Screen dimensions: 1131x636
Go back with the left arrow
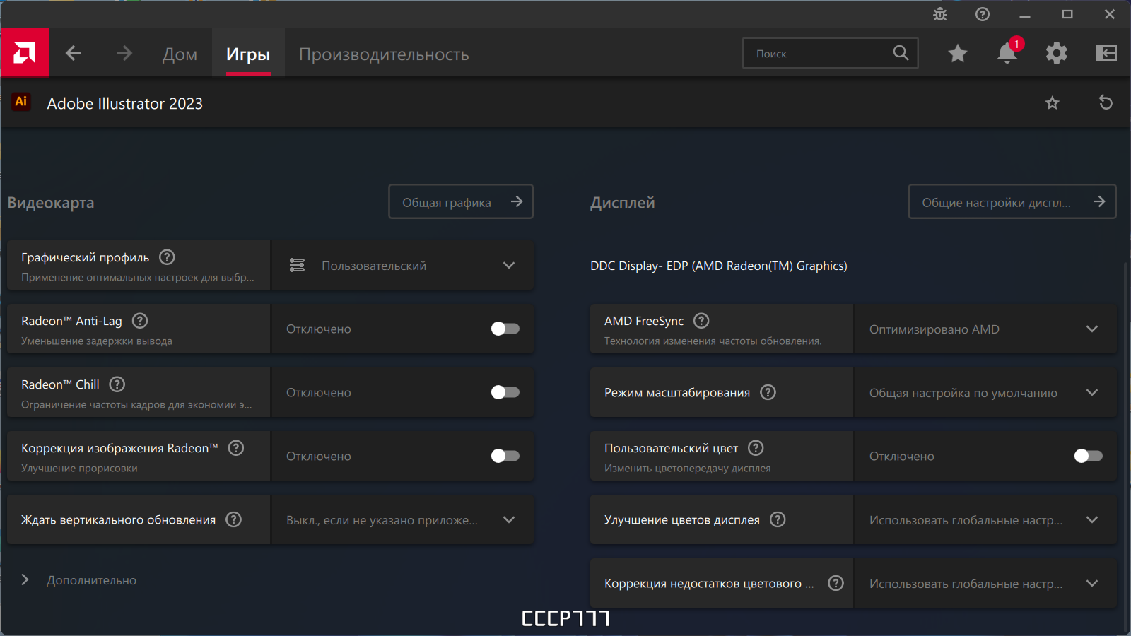coord(74,53)
